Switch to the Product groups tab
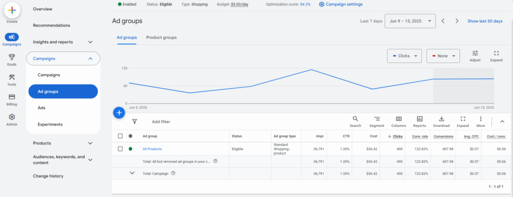 tap(161, 37)
